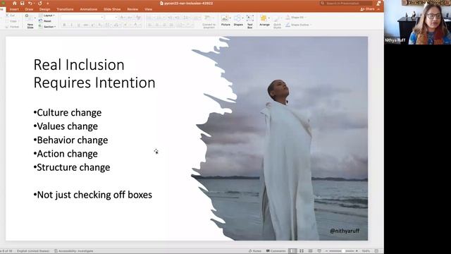
Task: Cut the selection with the scissors
Action: [x=11, y=16]
